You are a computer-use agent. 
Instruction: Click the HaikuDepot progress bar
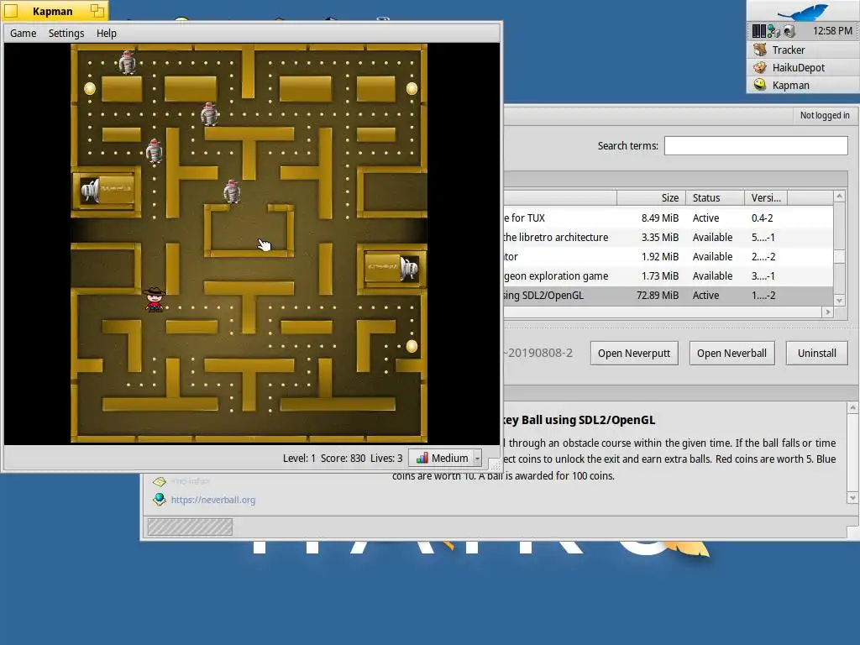click(190, 527)
